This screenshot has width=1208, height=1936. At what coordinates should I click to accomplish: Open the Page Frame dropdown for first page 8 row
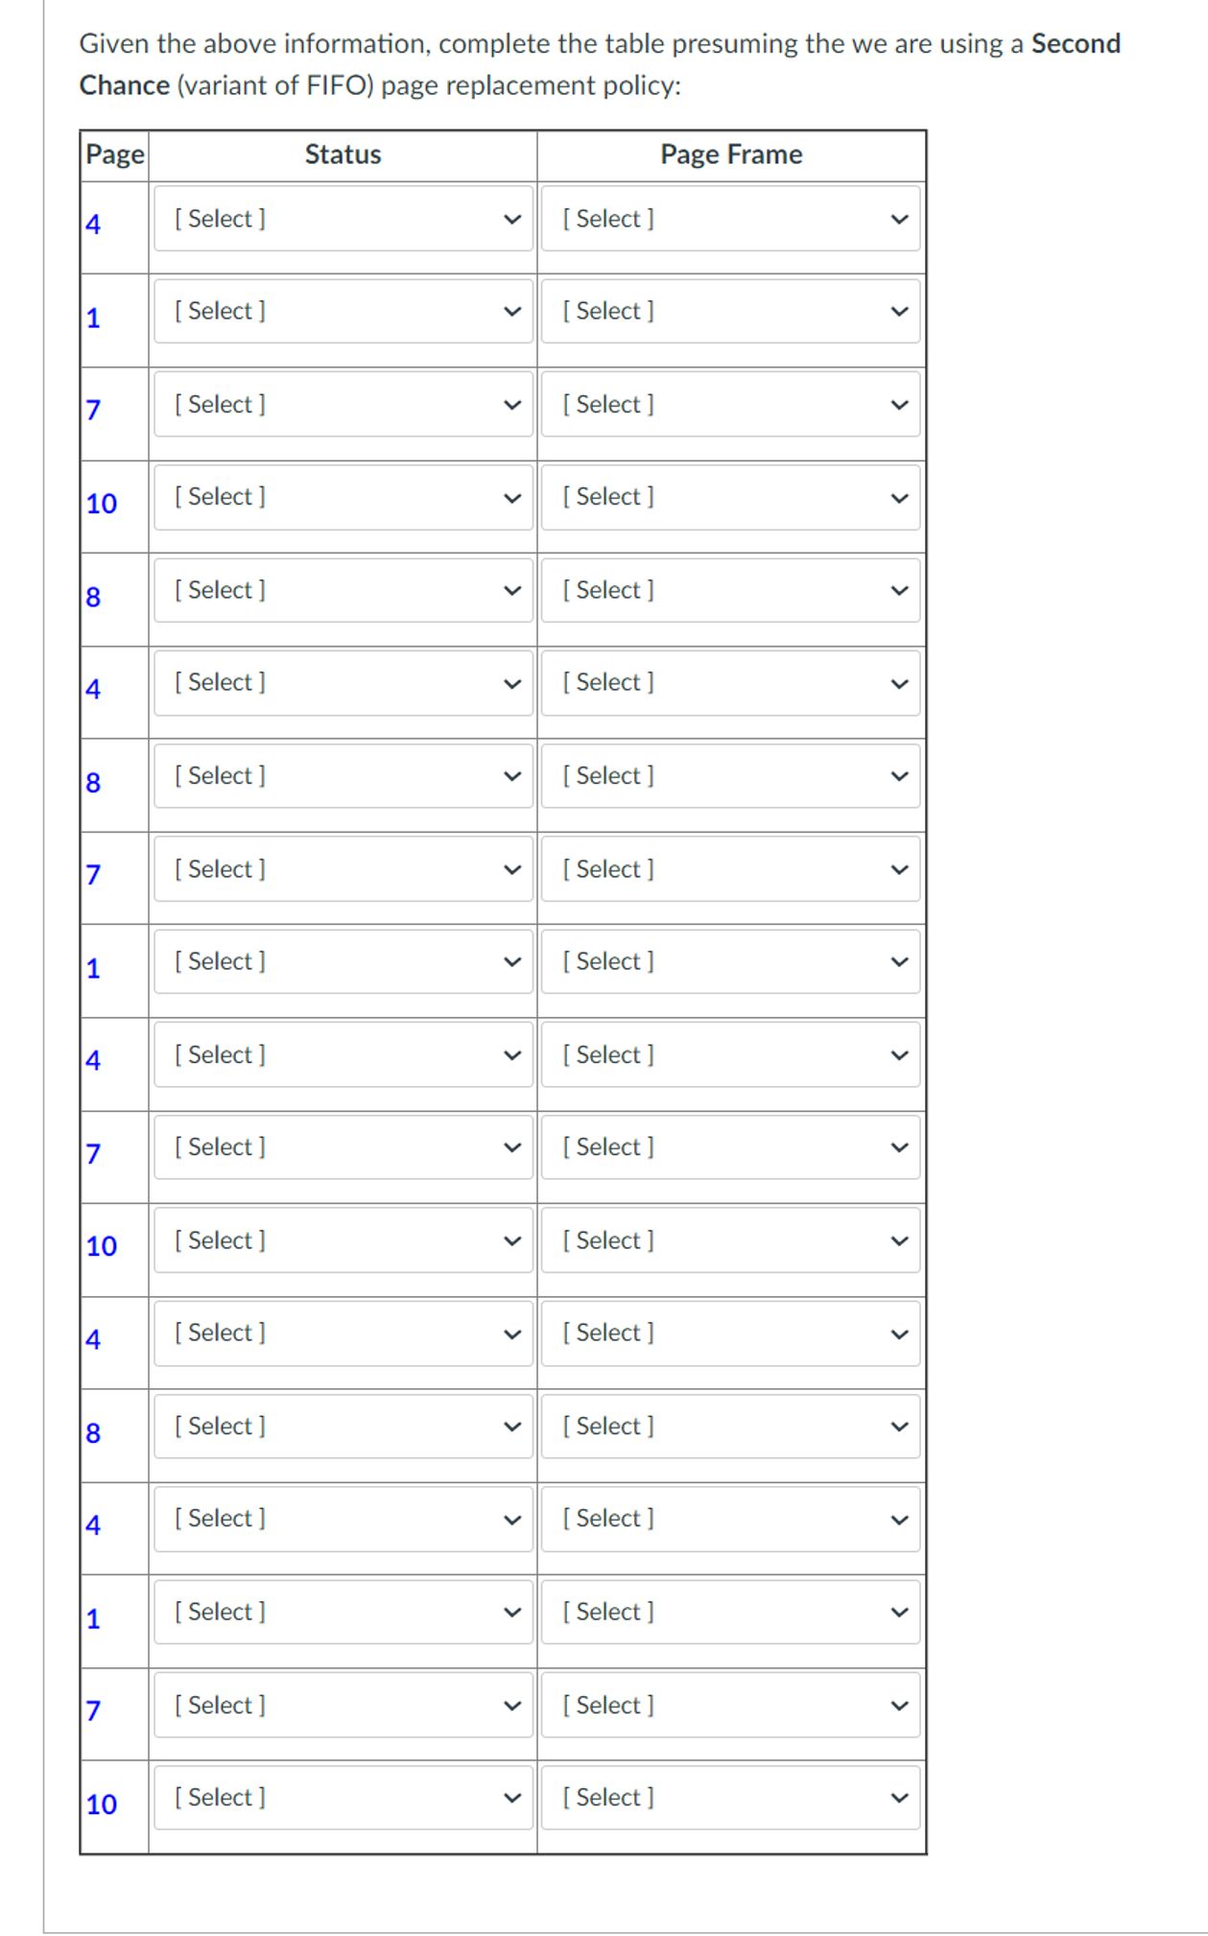pyautogui.click(x=730, y=590)
